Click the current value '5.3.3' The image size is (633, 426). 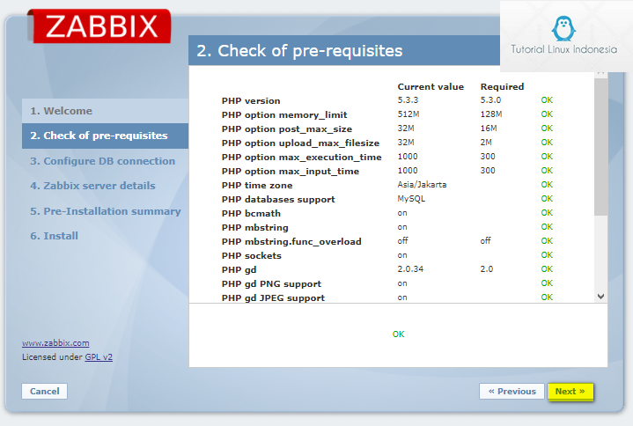click(x=408, y=100)
